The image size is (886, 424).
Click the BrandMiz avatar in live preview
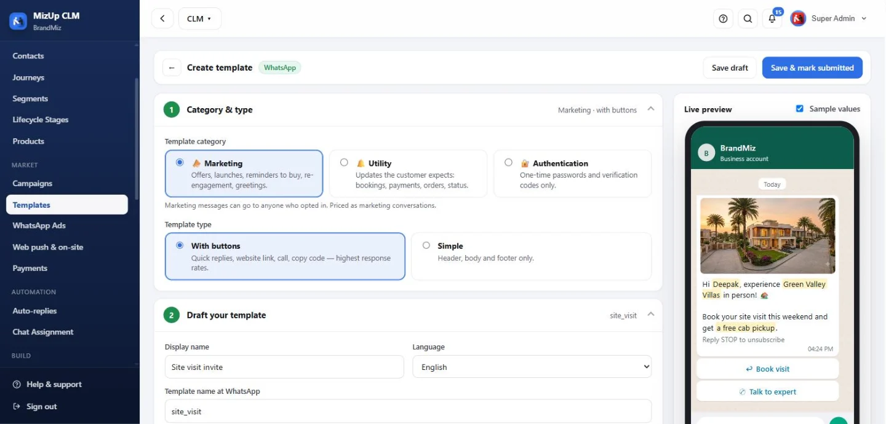[x=706, y=153]
